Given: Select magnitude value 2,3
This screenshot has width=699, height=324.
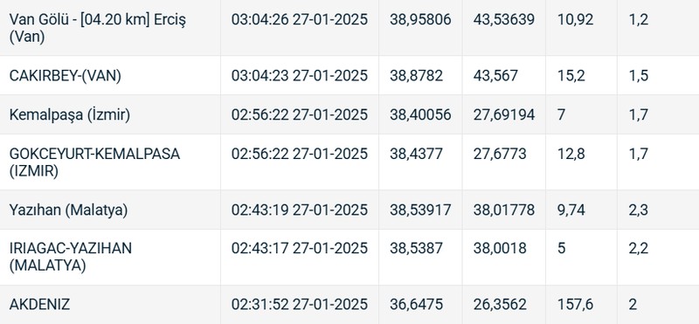Looking at the screenshot, I should pos(639,210).
